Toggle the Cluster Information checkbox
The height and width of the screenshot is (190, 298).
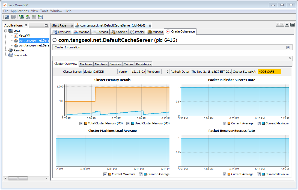click(288, 47)
